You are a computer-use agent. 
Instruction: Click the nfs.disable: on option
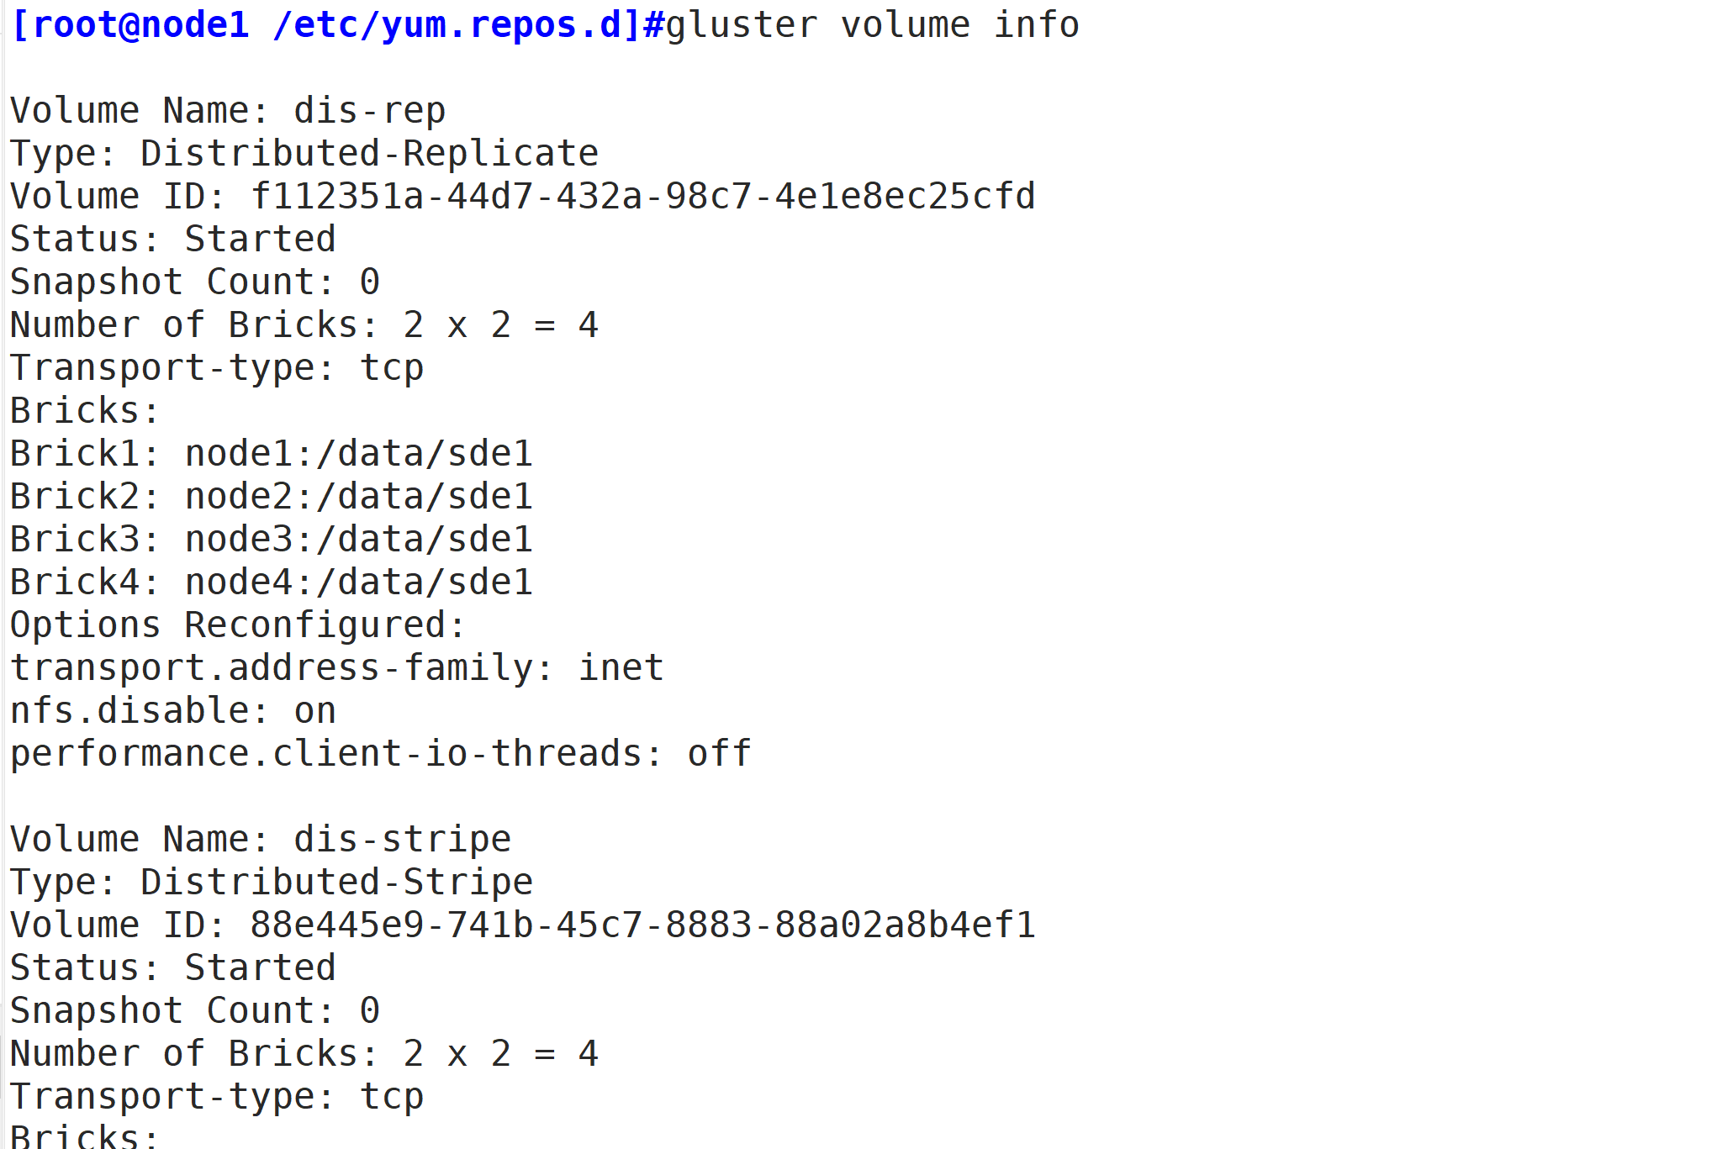click(173, 712)
